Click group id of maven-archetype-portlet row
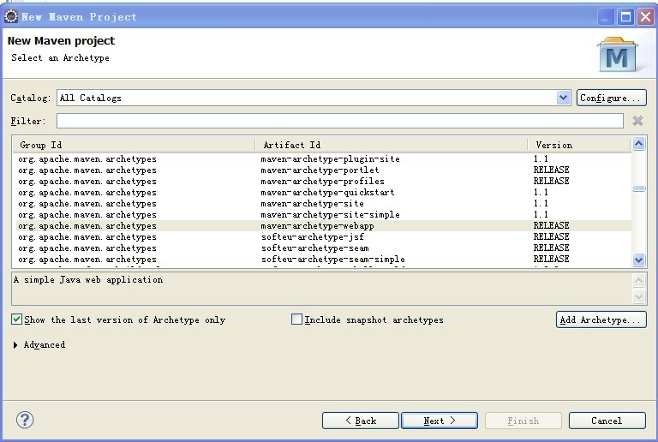The image size is (658, 442). coord(87,170)
